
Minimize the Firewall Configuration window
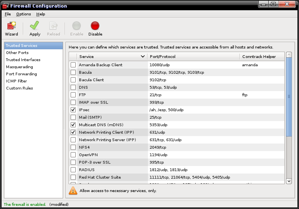263,4
